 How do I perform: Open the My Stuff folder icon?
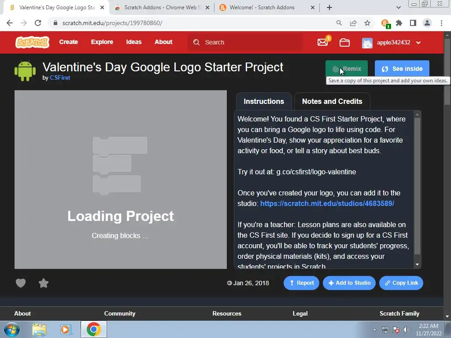(x=344, y=43)
